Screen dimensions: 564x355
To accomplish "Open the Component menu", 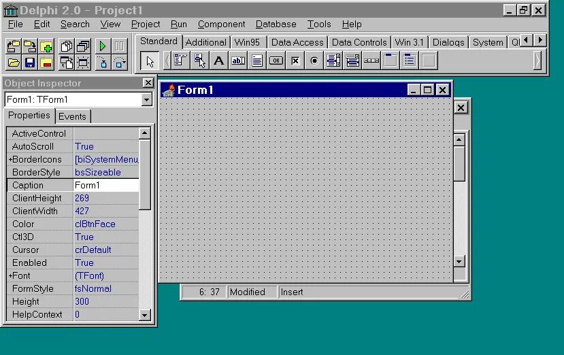I will [x=221, y=24].
